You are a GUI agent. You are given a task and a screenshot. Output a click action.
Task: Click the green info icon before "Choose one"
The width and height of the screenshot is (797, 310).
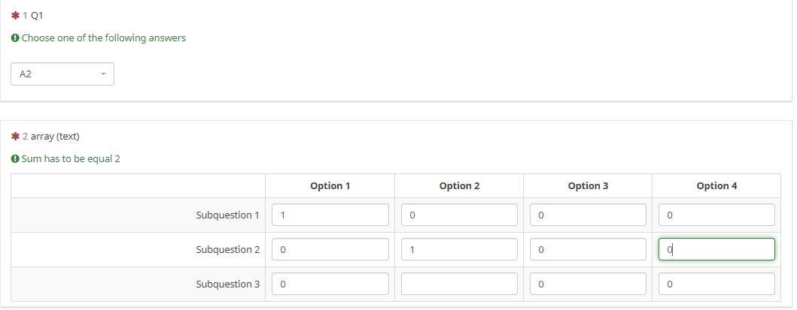point(15,38)
